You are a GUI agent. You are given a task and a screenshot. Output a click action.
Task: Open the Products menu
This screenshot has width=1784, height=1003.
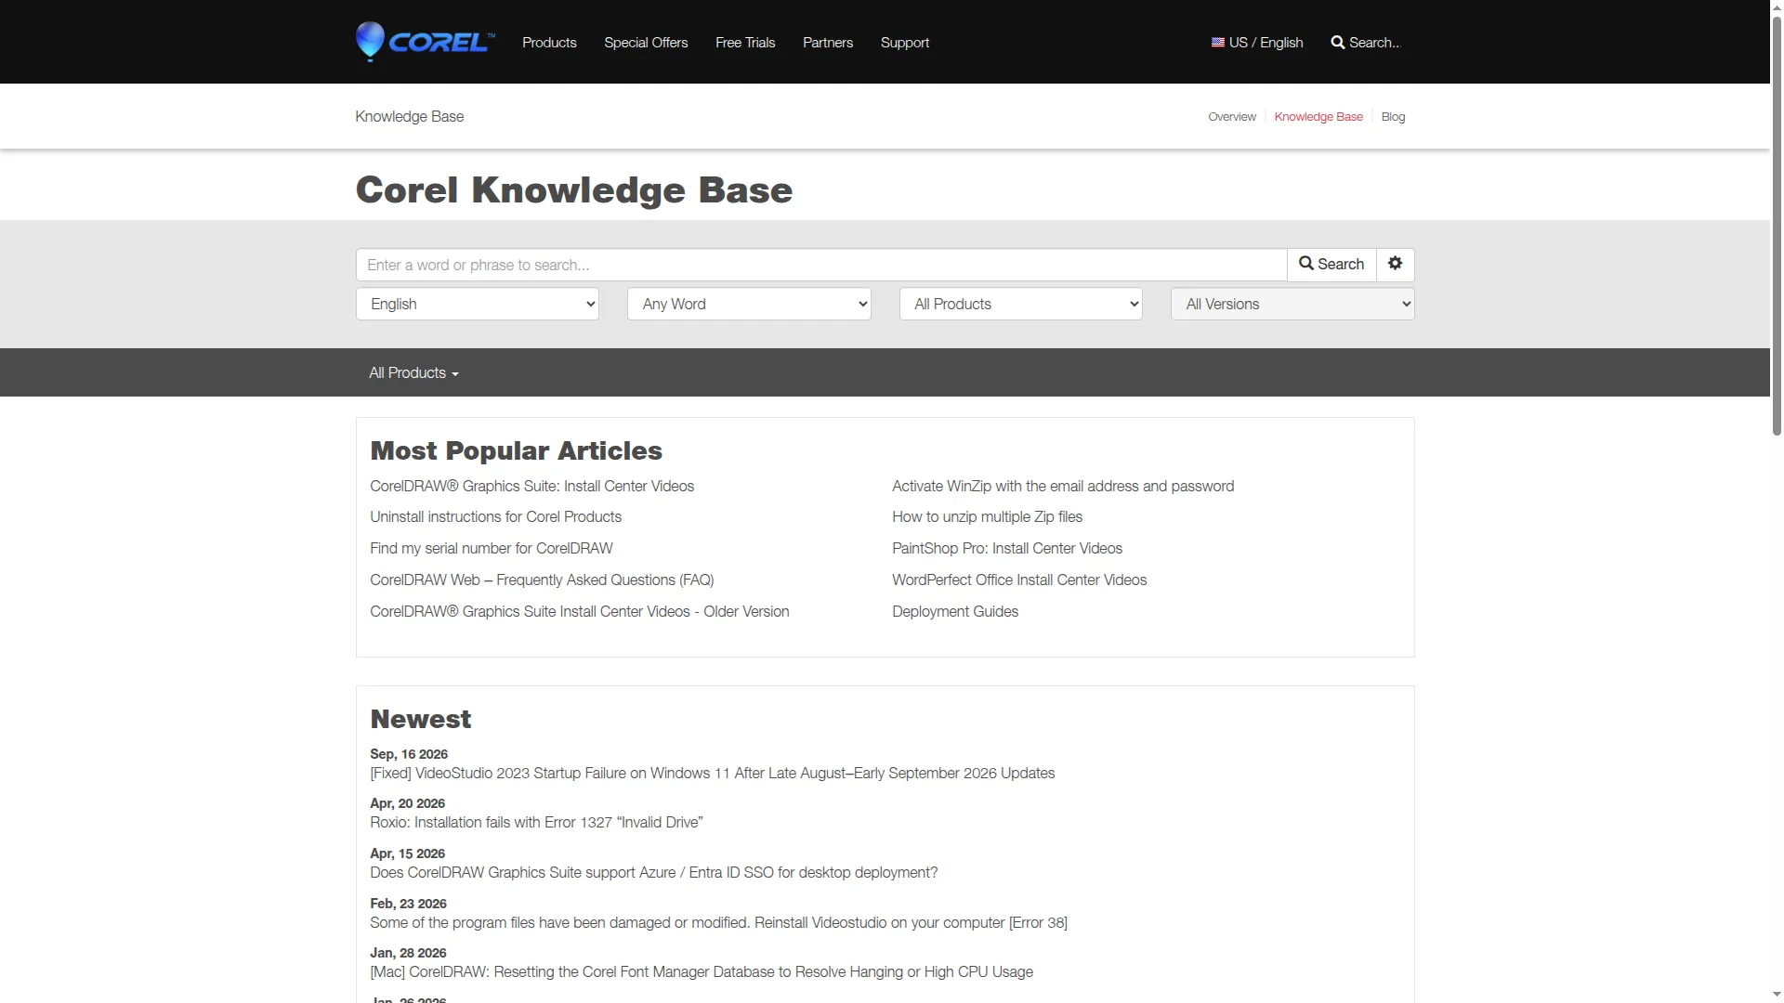[549, 43]
